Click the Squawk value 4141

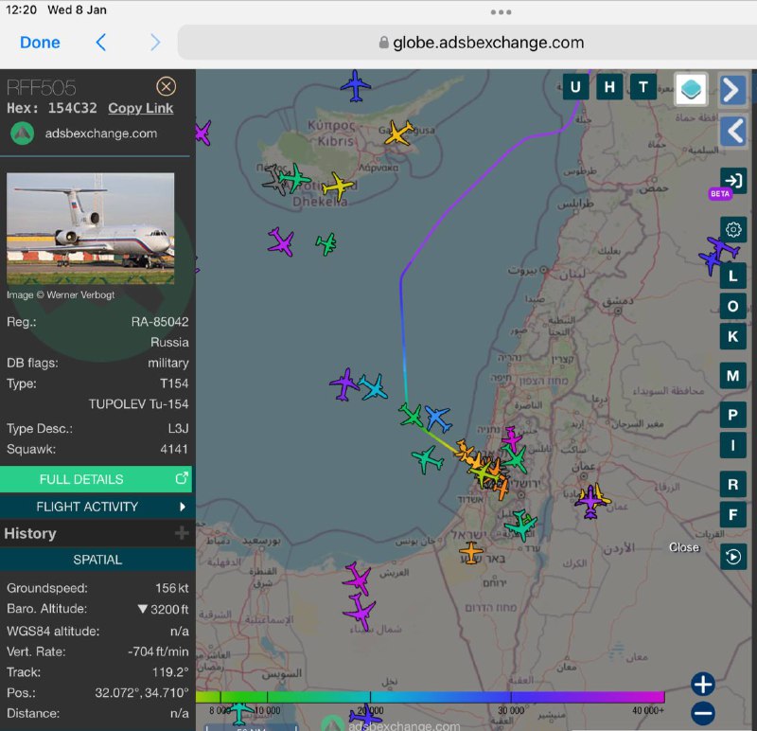pyautogui.click(x=174, y=450)
